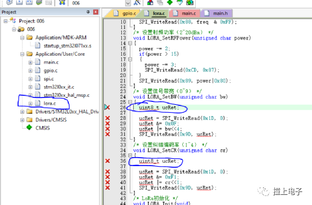Switch to the main.c editor tab
This screenshot has width=312, height=205.
[184, 14]
